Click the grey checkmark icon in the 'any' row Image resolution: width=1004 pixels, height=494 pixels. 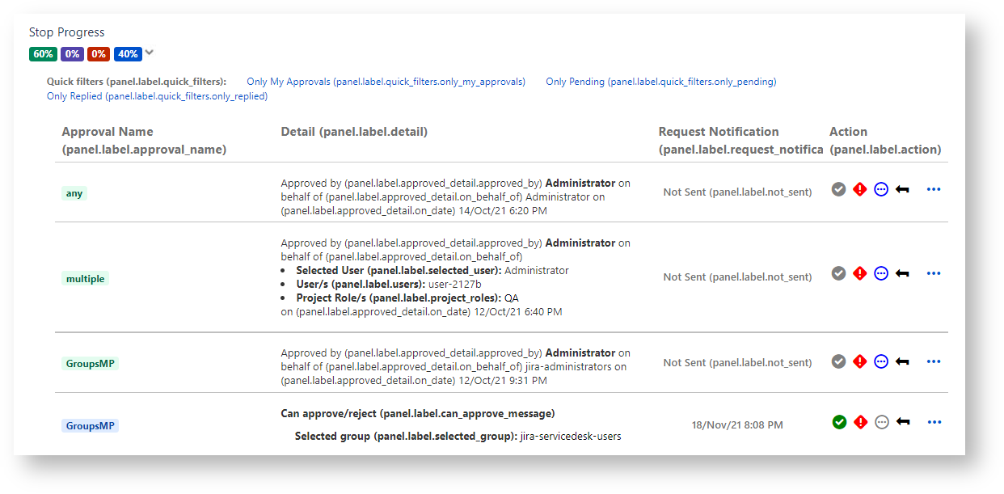point(839,189)
